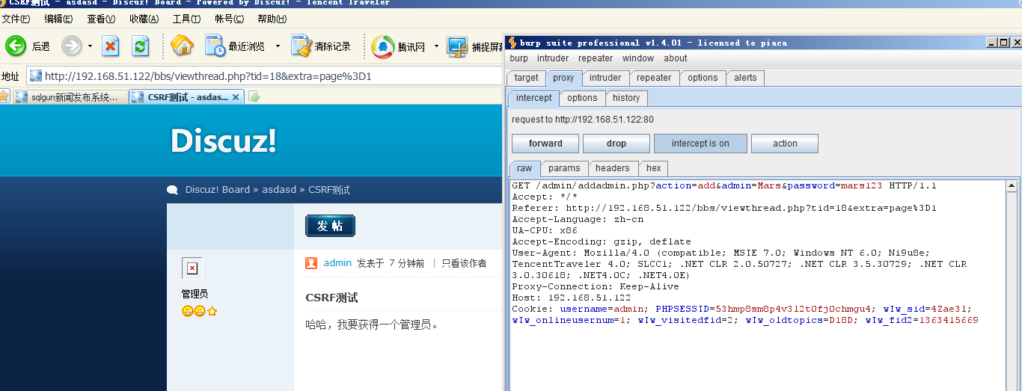This screenshot has width=1022, height=391.
Task: Open the burp menu in Burp Suite
Action: coord(518,58)
